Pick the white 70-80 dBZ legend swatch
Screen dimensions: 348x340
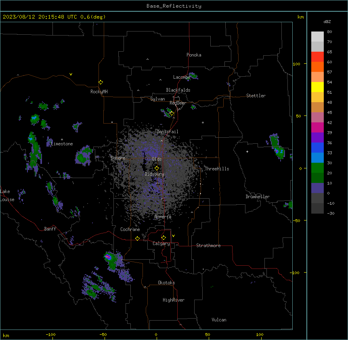[x=317, y=37]
